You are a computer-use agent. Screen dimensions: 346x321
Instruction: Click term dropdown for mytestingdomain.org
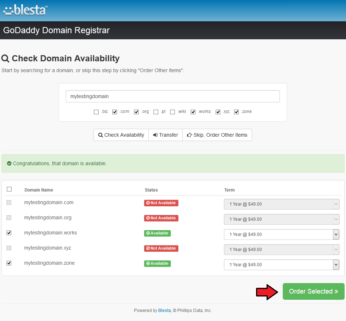[282, 219]
